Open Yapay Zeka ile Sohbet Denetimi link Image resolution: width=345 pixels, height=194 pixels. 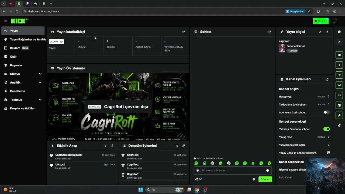pos(304,153)
